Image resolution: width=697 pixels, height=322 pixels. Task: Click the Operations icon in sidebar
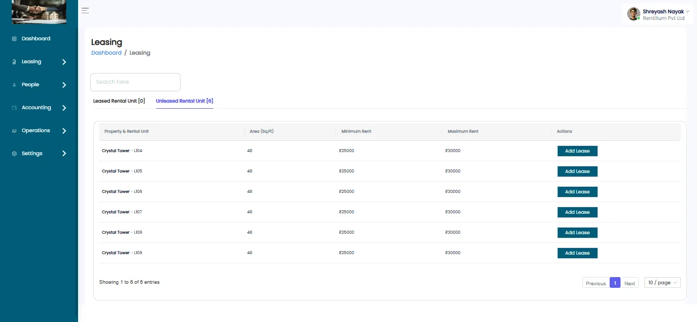coord(14,131)
